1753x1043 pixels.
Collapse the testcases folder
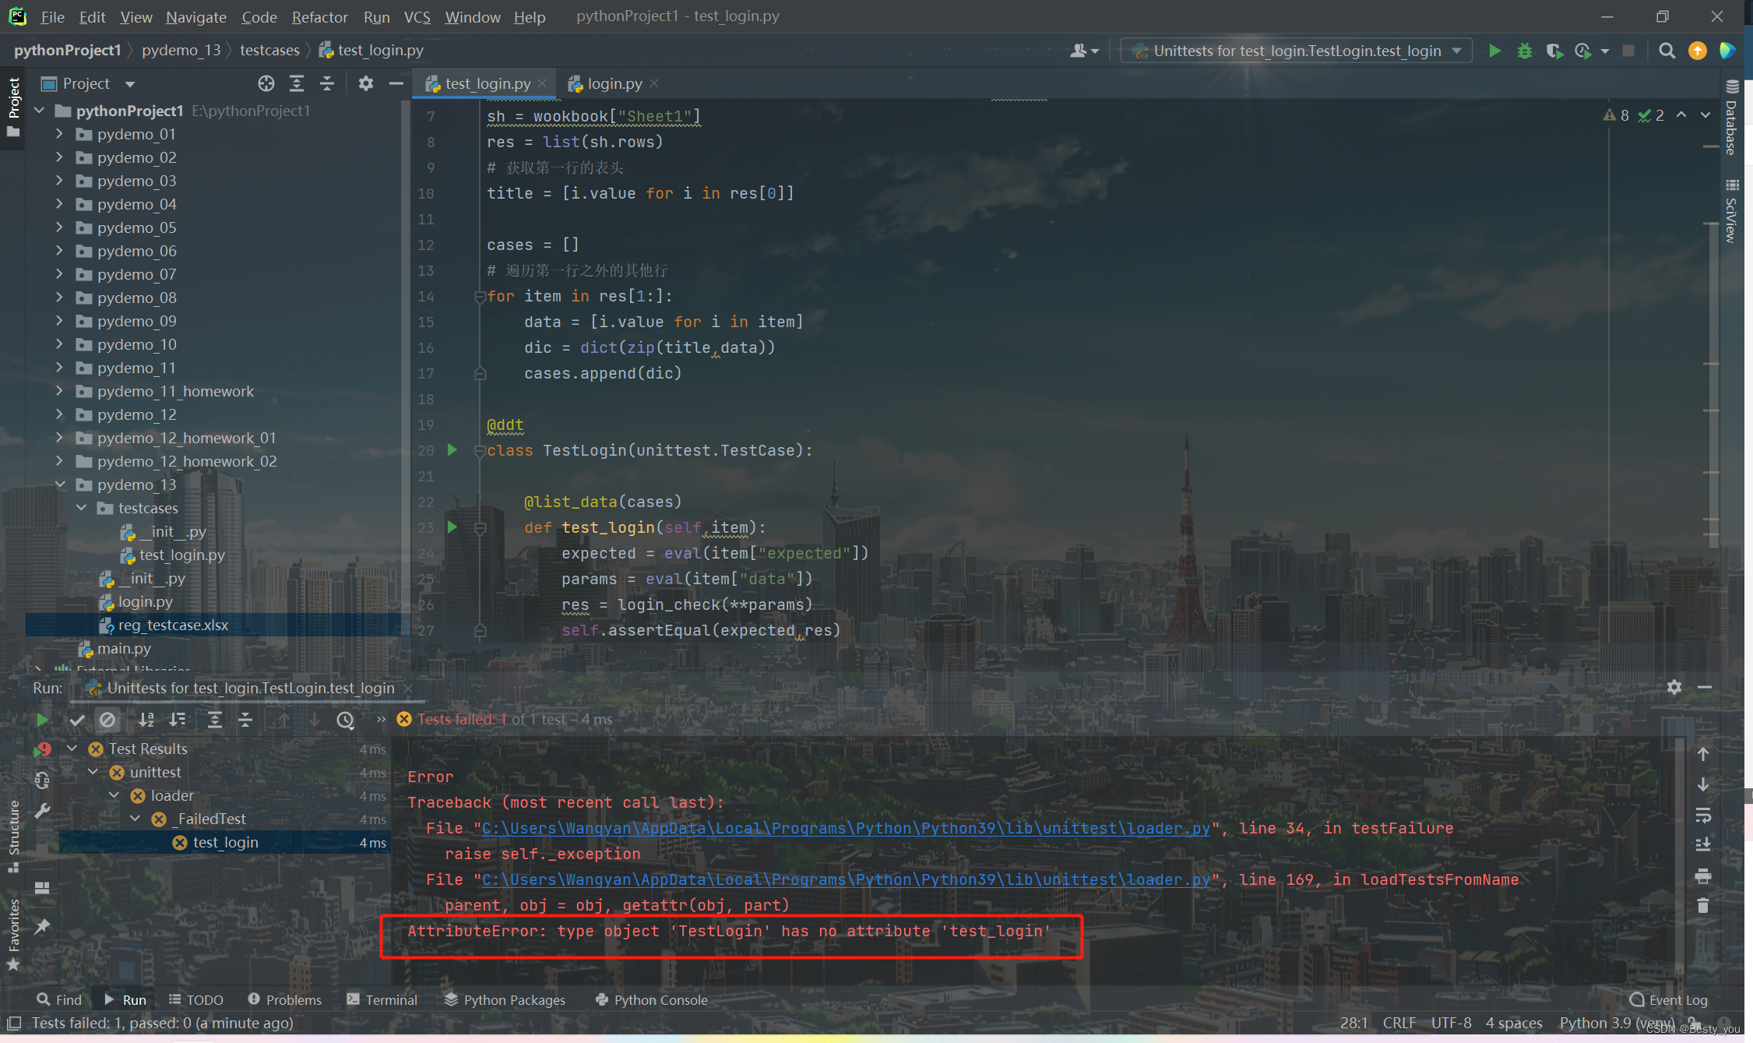pos(81,508)
